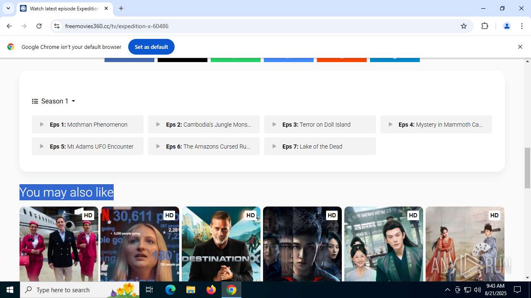Open File Explorer from the taskbar
The width and height of the screenshot is (531, 298).
[x=190, y=290]
